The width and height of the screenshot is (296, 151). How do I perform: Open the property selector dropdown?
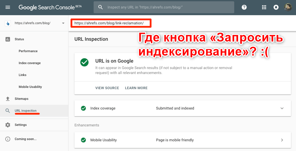[x=63, y=23]
